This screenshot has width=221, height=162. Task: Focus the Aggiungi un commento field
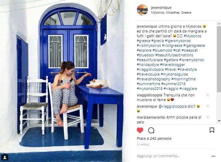tap(173, 156)
